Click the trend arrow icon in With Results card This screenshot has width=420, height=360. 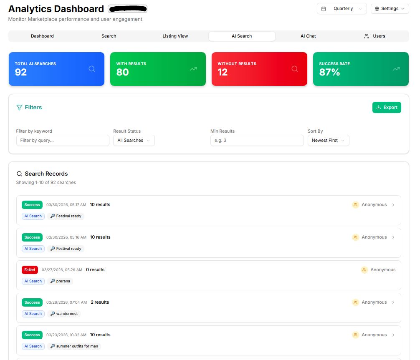pos(193,69)
